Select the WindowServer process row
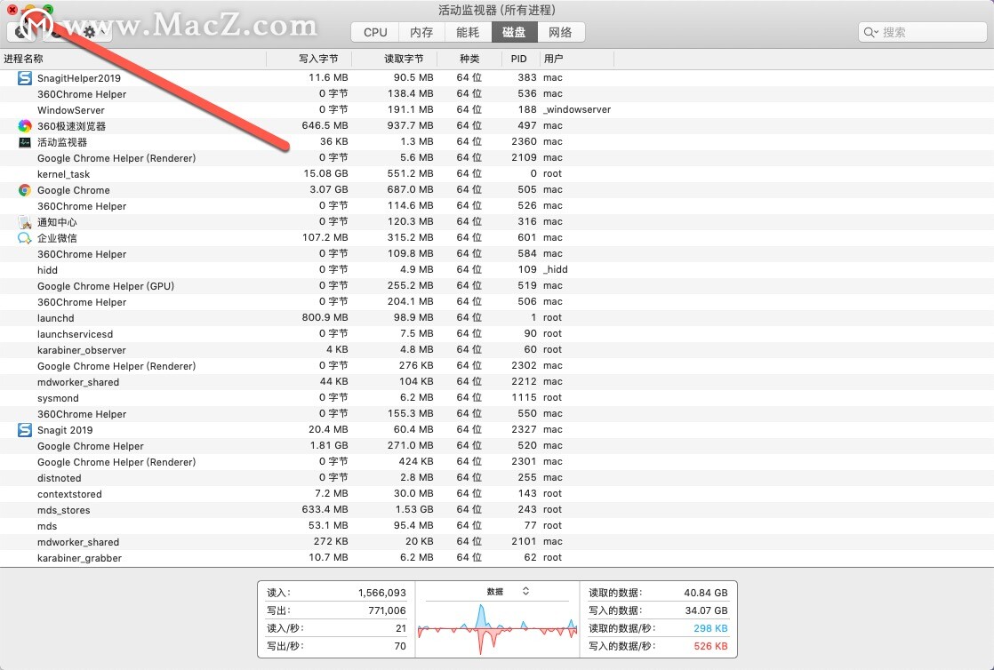Screen dimensions: 994x670 pyautogui.click(x=497, y=109)
